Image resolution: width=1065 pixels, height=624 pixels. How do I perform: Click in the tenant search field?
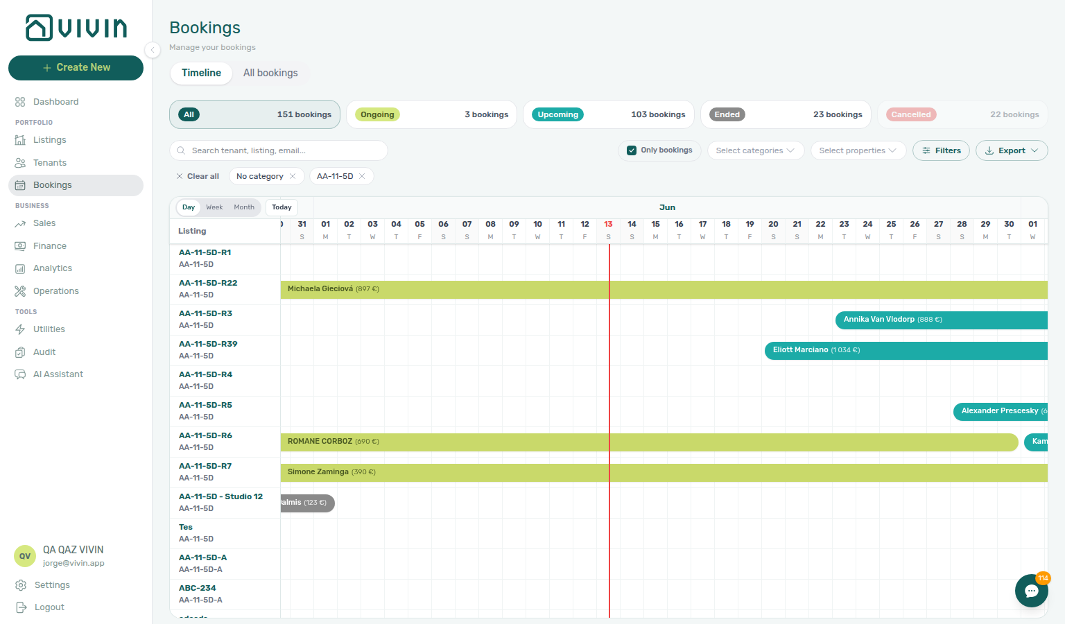[279, 150]
